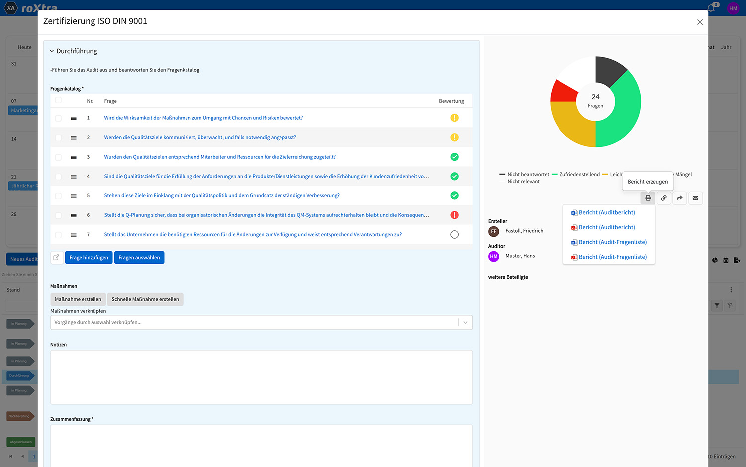
Task: Click the Maßnahme erstellen button
Action: tap(78, 299)
